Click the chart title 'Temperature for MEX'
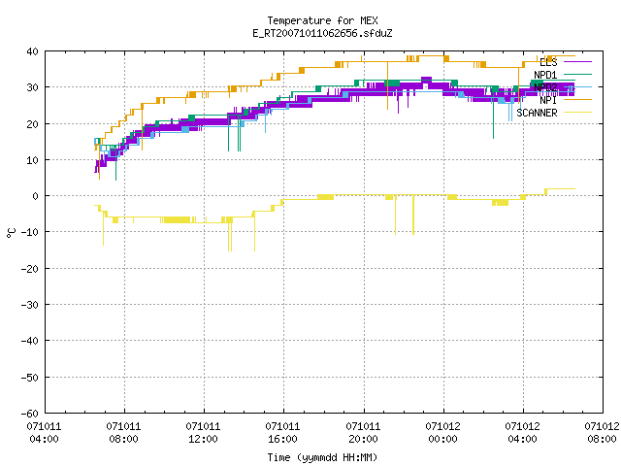The height and width of the screenshot is (466, 621). [x=322, y=20]
